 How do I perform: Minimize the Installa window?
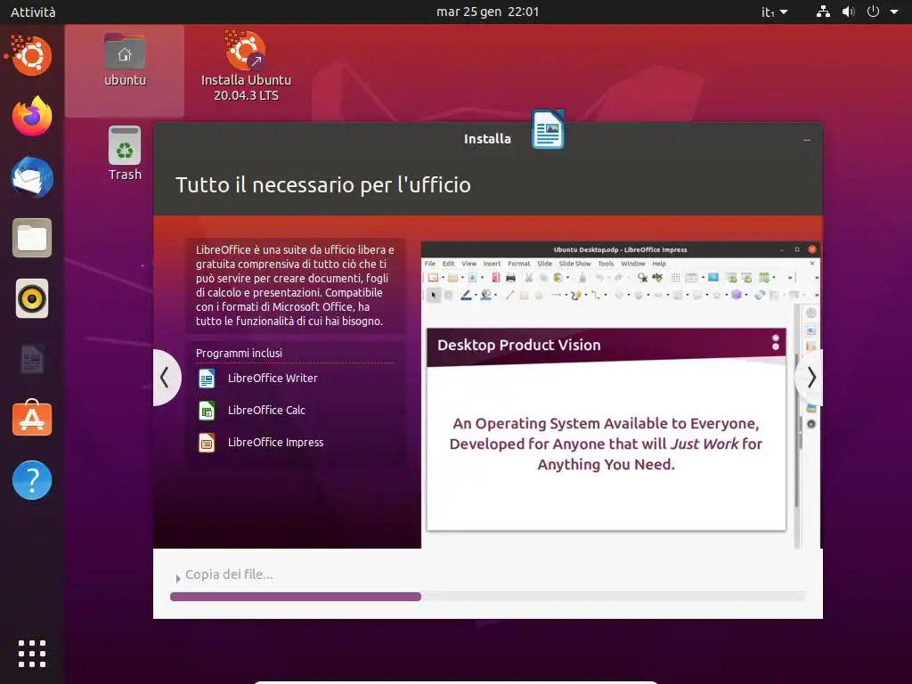(807, 140)
